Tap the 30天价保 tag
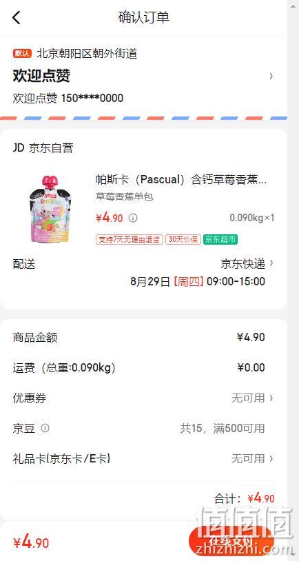The height and width of the screenshot is (561, 299). click(x=183, y=239)
